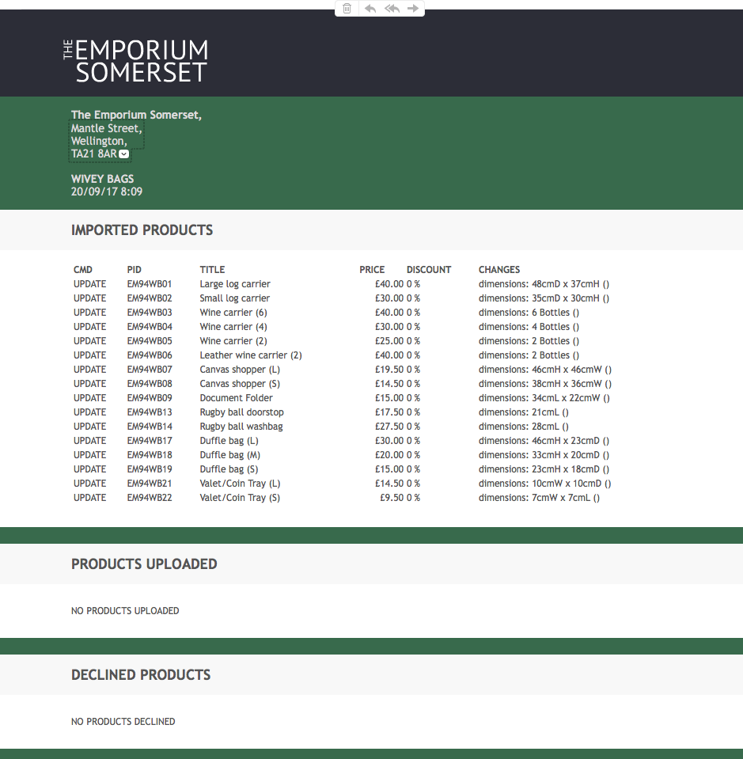Click the £25.00 price of Wine carrier (2)

[x=389, y=341]
